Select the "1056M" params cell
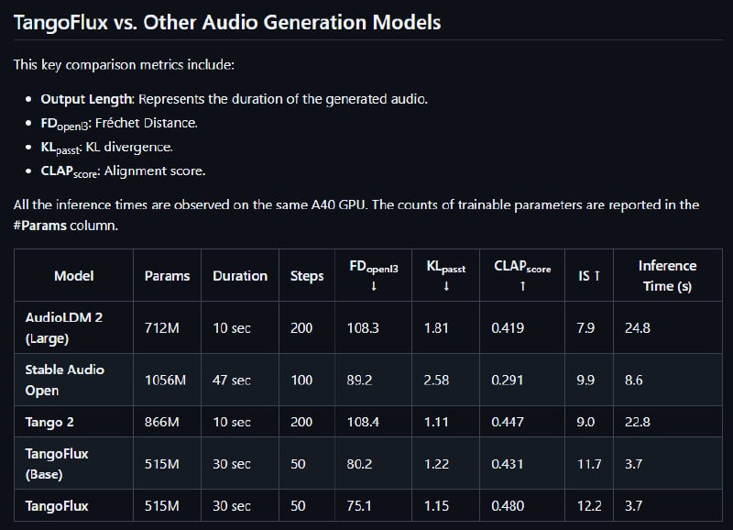 click(166, 380)
